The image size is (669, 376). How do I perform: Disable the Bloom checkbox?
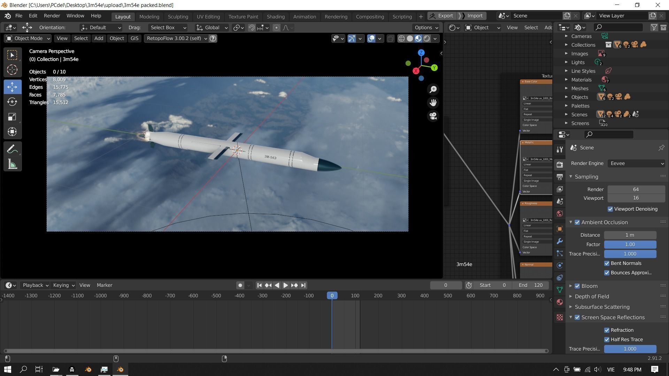577,286
